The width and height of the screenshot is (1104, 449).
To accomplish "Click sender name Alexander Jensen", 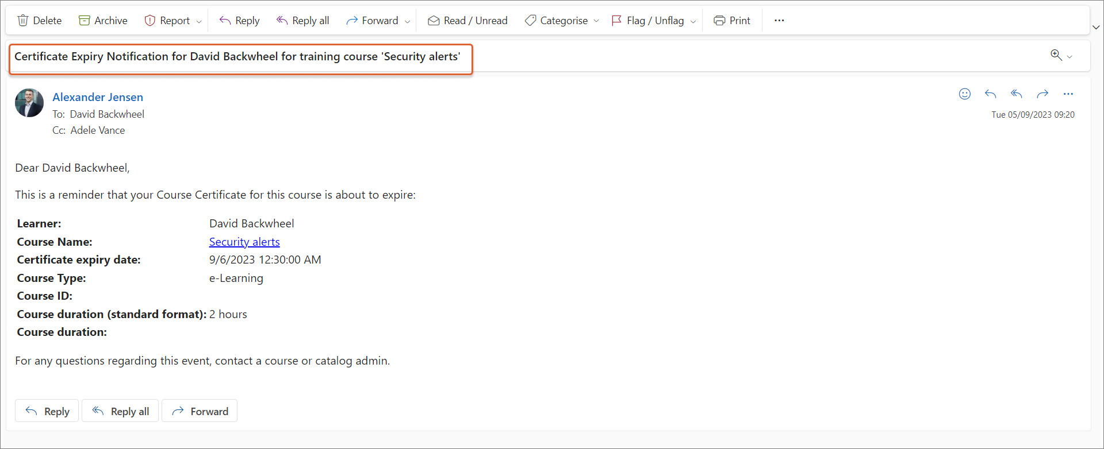I will point(98,97).
